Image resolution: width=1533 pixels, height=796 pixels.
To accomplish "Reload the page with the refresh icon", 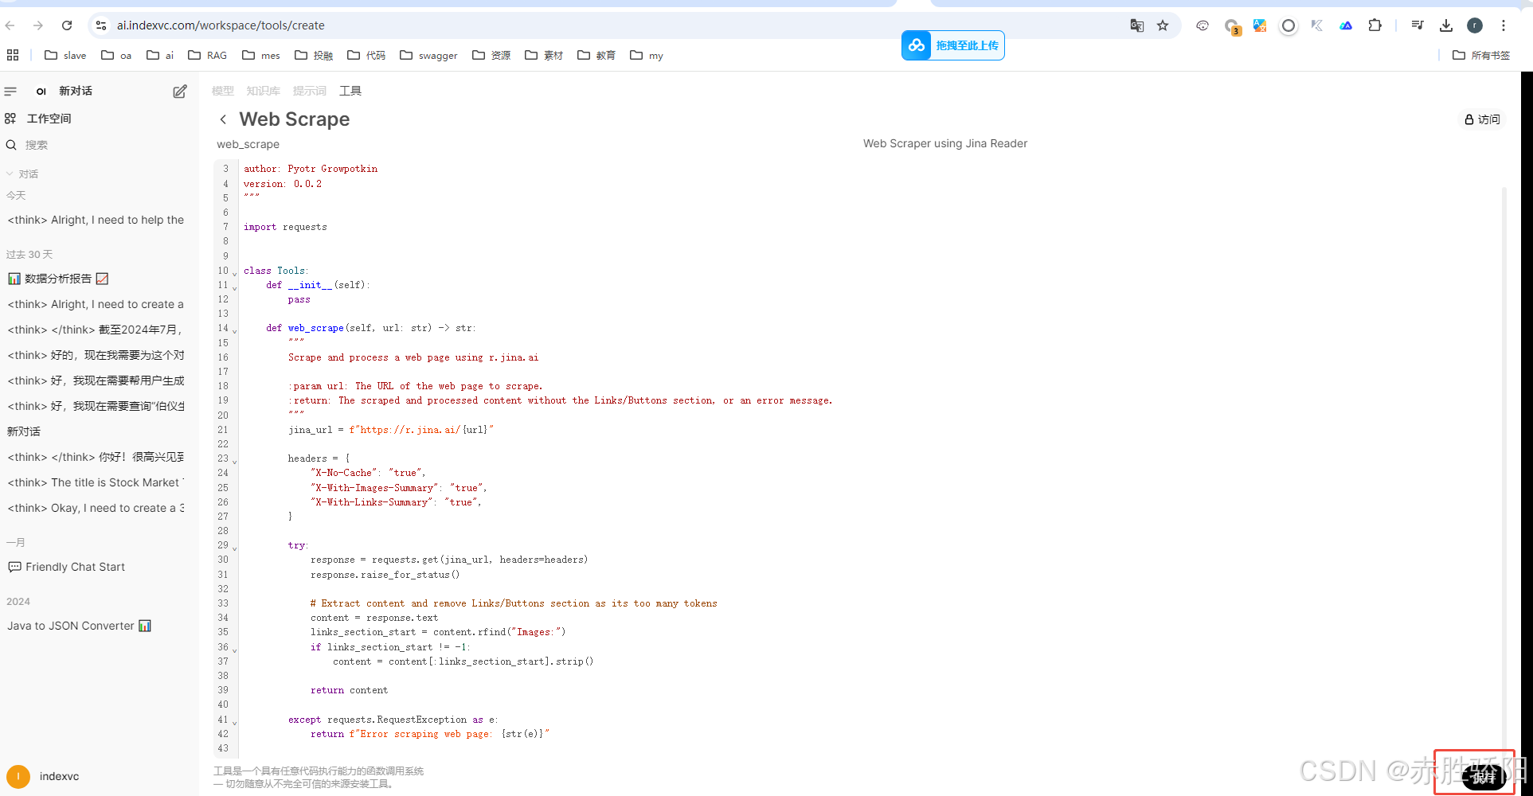I will click(x=67, y=25).
